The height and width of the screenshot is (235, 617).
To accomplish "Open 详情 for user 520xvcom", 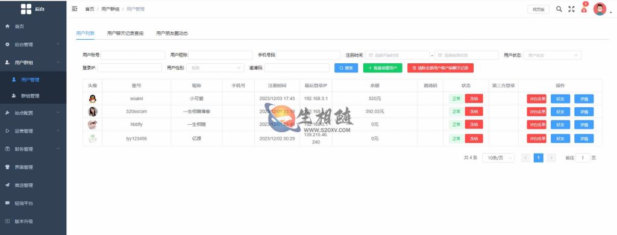I will 584,111.
